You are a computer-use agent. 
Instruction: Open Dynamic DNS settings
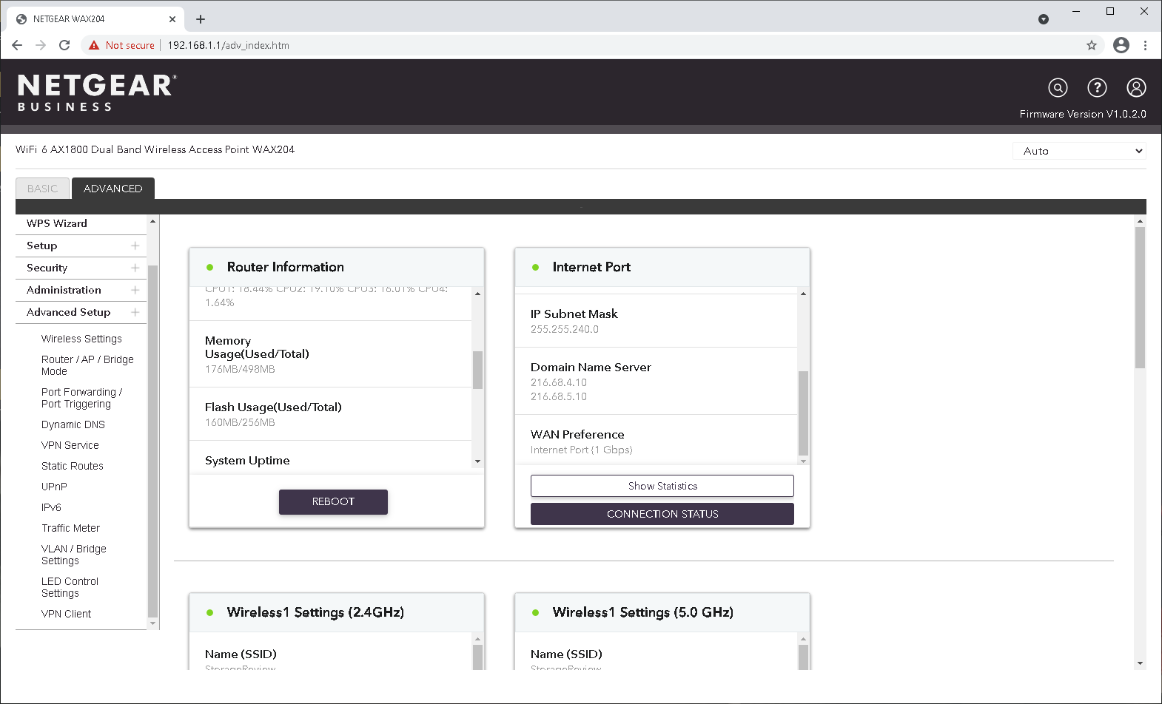(x=73, y=424)
